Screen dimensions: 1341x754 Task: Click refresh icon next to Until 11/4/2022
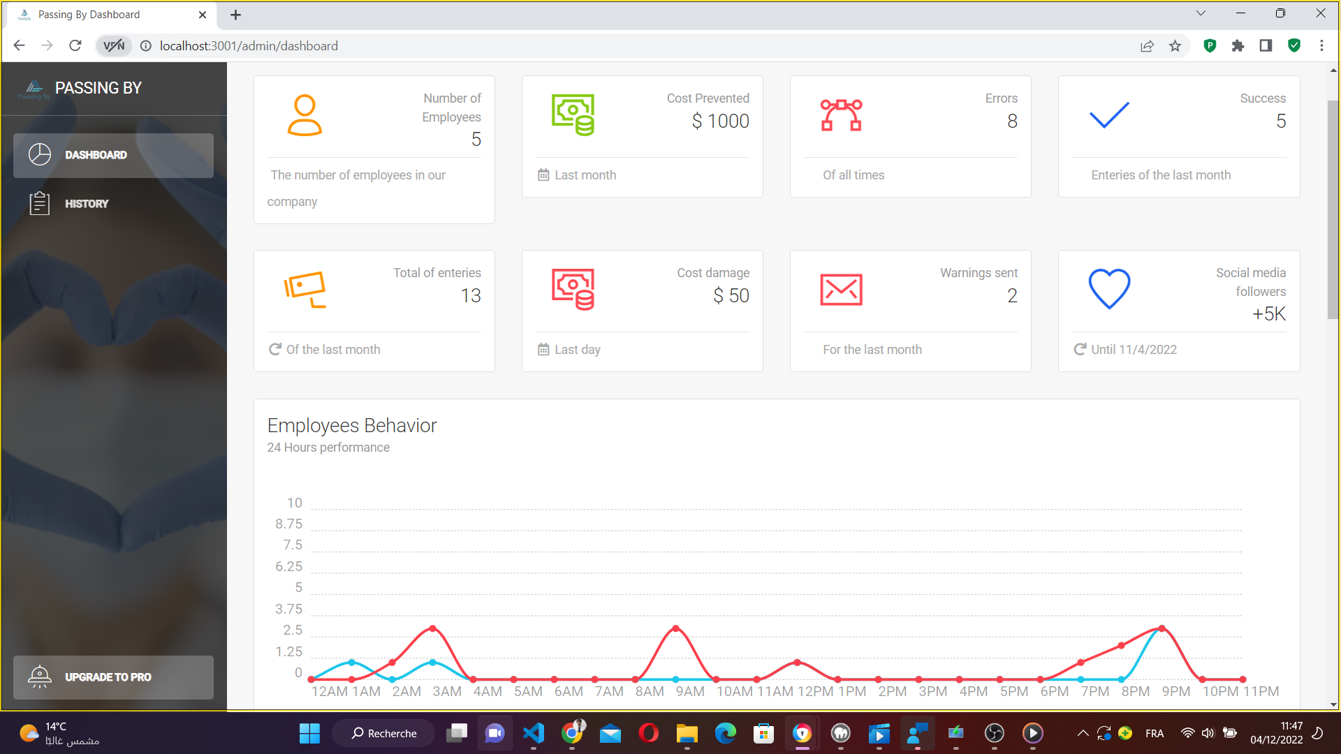click(1080, 349)
